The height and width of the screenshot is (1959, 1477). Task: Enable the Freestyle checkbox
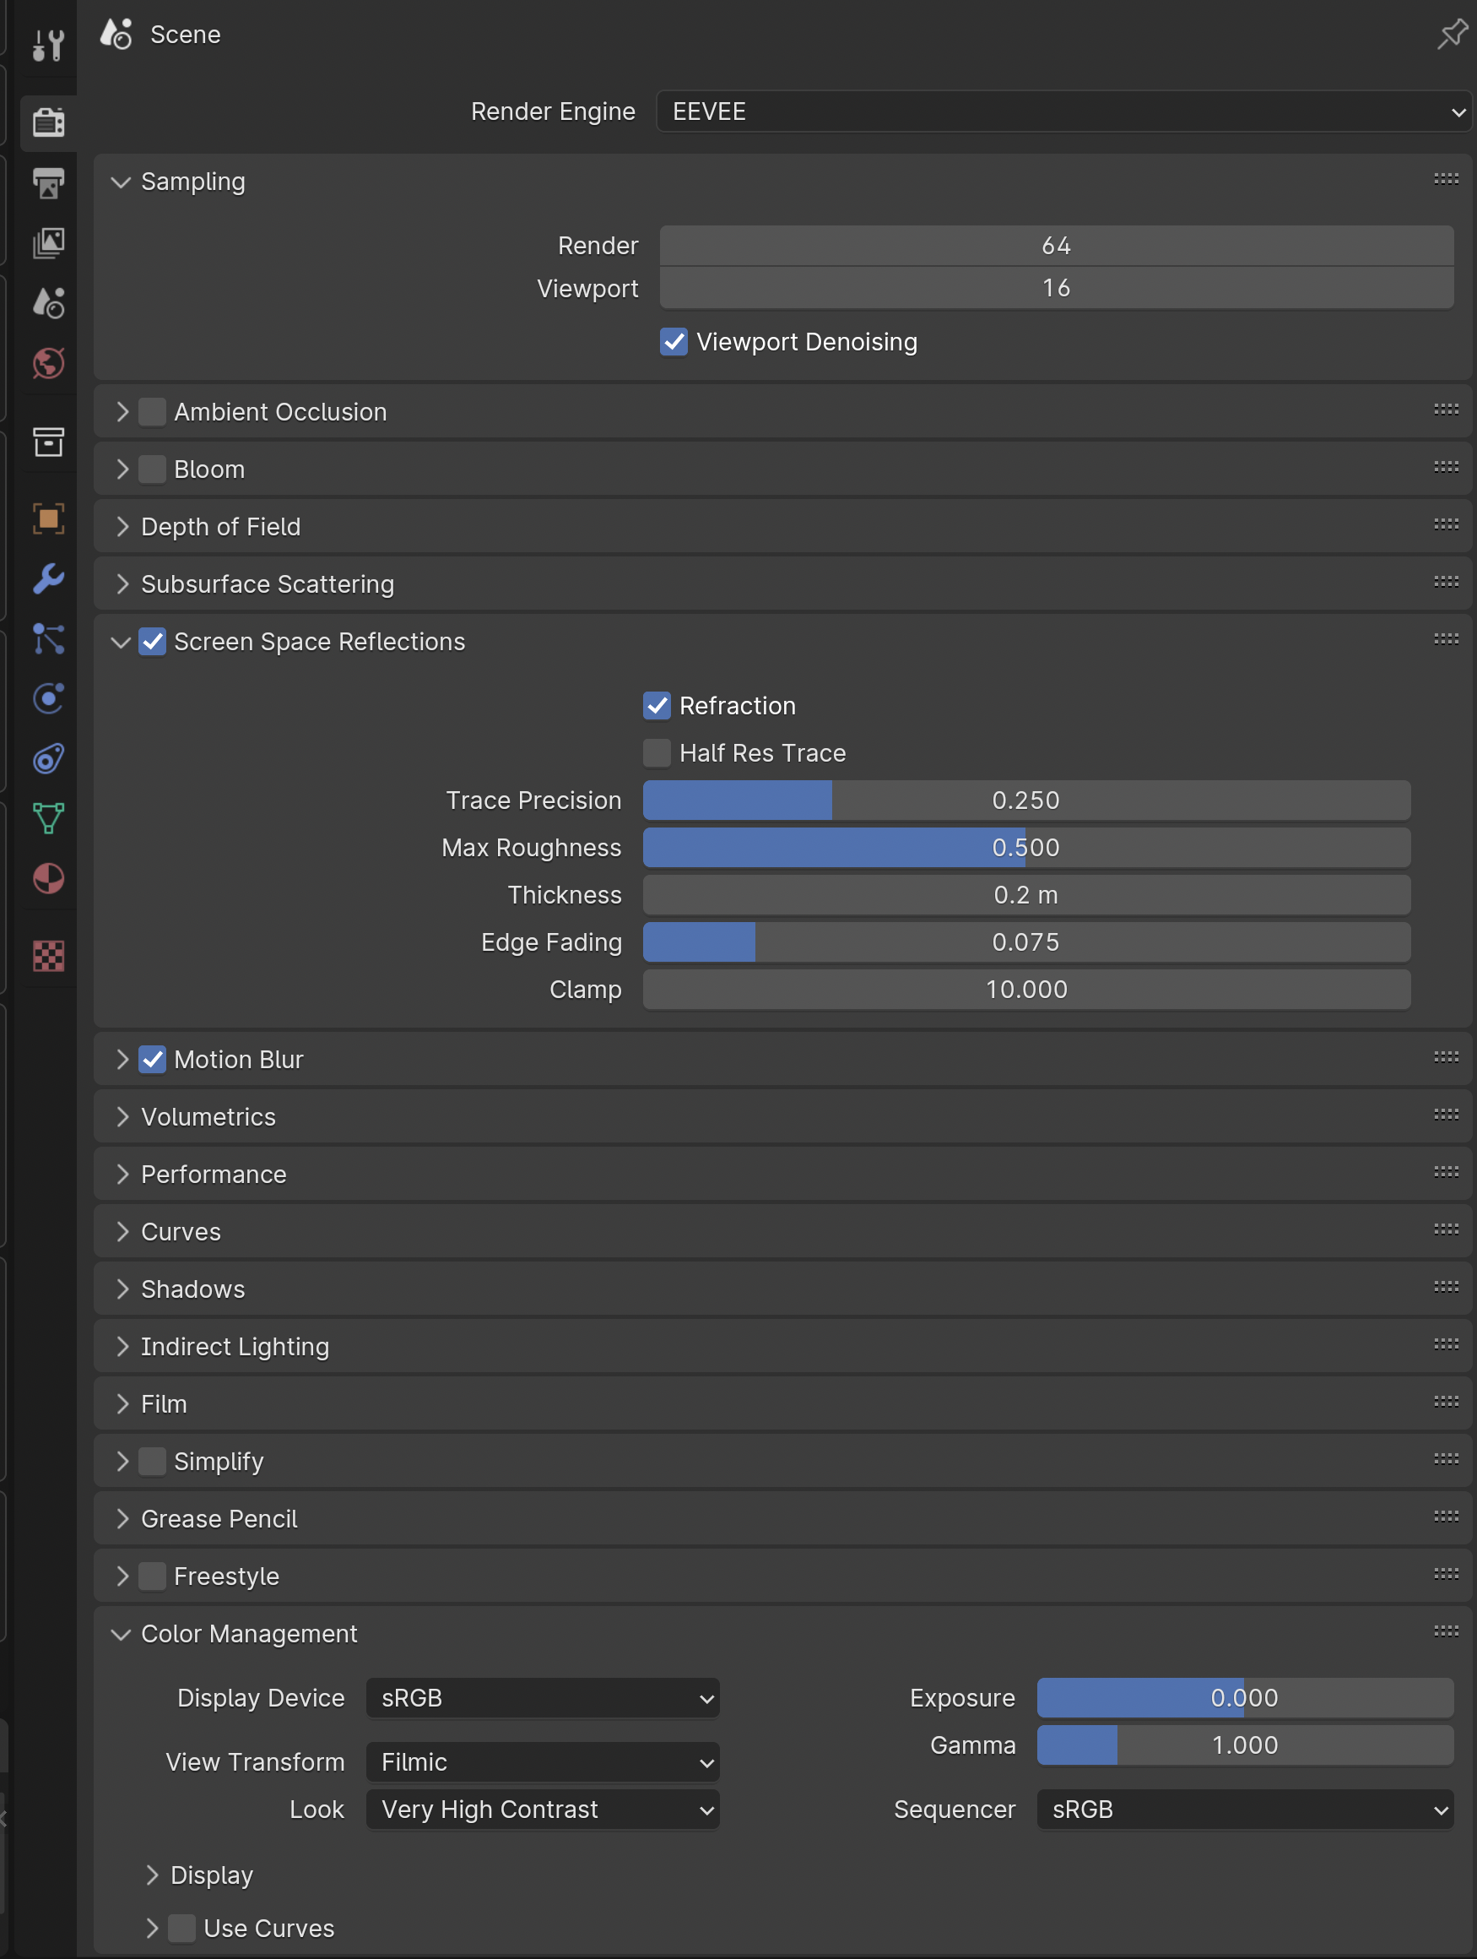click(152, 1576)
